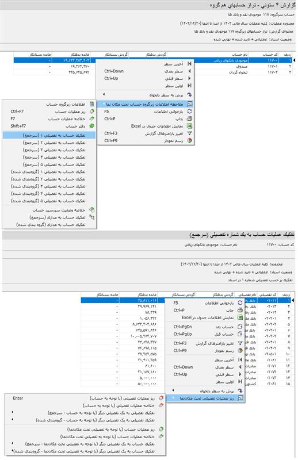This screenshot has height=460, width=298.
Task: Click the Excel icon in the تفکیک report menu
Action: click(x=240, y=317)
